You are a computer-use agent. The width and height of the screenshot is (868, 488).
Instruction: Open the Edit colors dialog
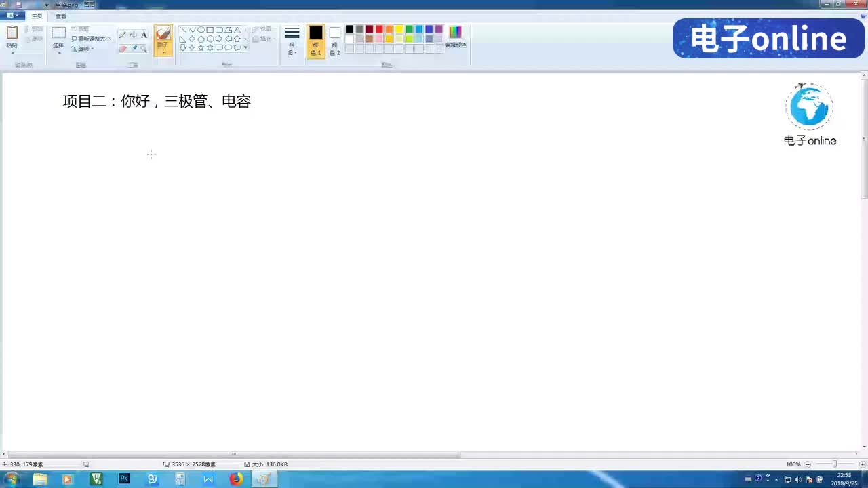(x=455, y=37)
